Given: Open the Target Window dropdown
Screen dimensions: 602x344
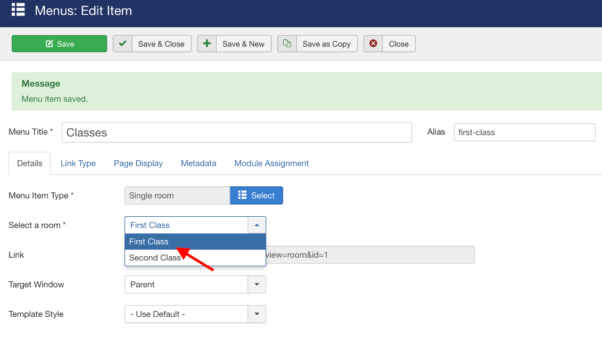Looking at the screenshot, I should (257, 284).
